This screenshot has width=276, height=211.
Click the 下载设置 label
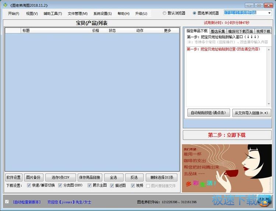coord(14,186)
